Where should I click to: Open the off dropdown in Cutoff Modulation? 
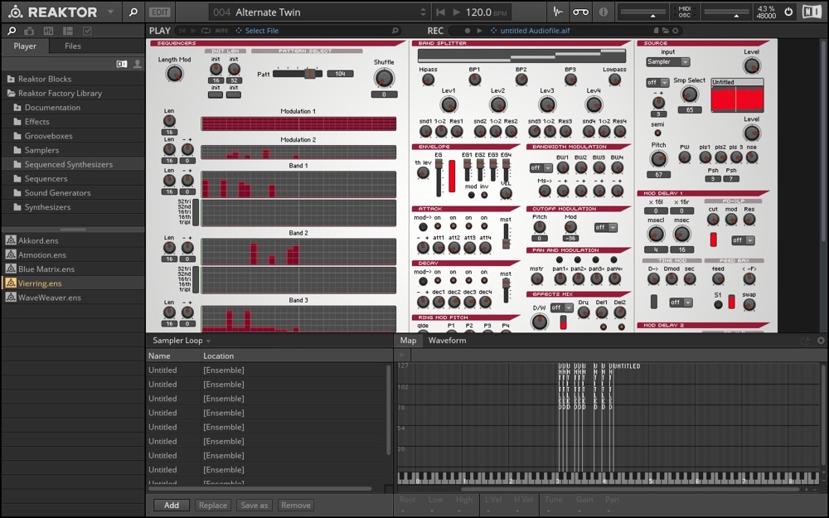click(606, 227)
